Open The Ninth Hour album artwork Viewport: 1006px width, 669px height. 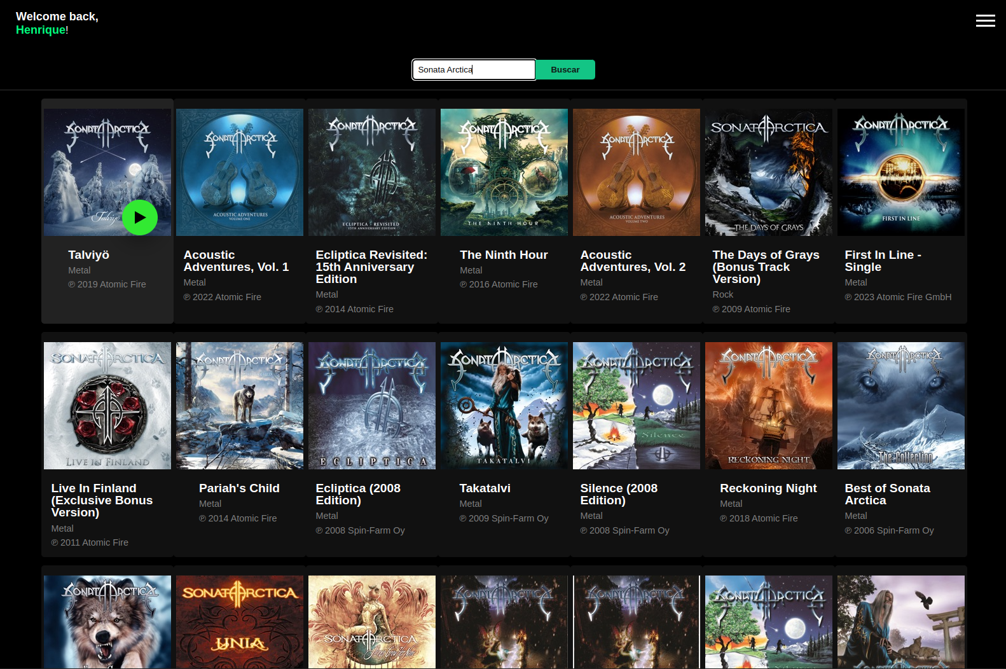504,172
